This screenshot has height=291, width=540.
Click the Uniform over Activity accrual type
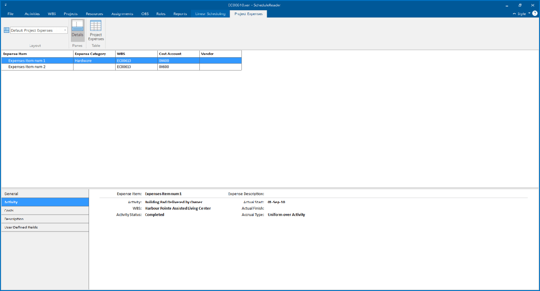point(286,215)
